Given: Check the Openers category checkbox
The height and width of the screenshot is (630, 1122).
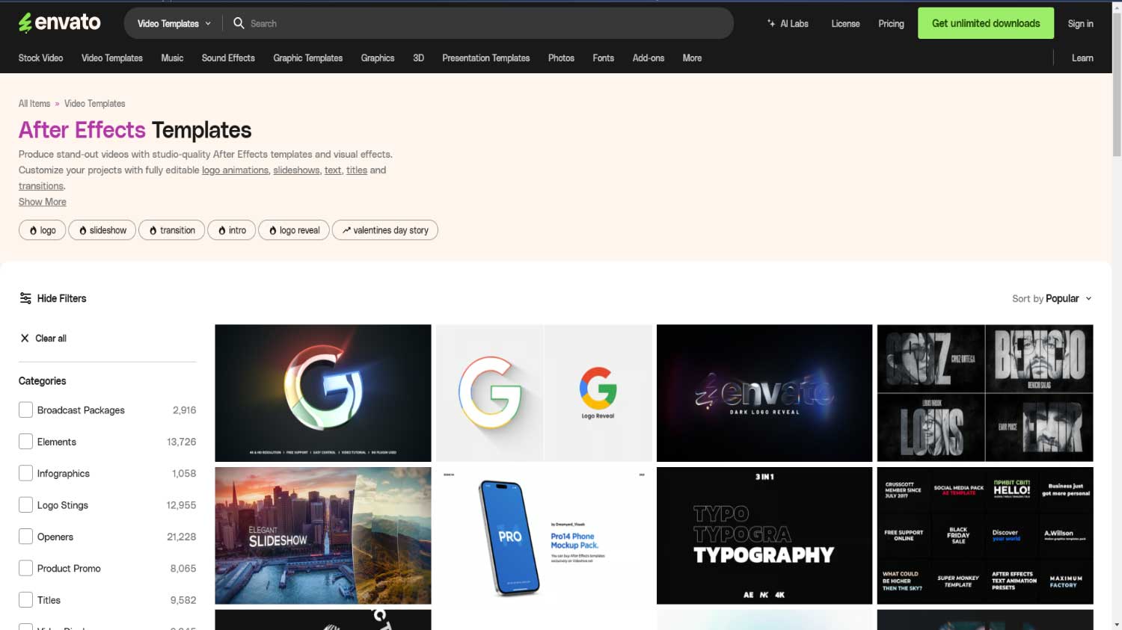Looking at the screenshot, I should point(25,536).
